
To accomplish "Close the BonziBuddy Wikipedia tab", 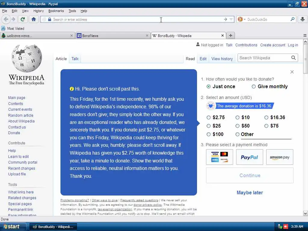I will [222, 35].
